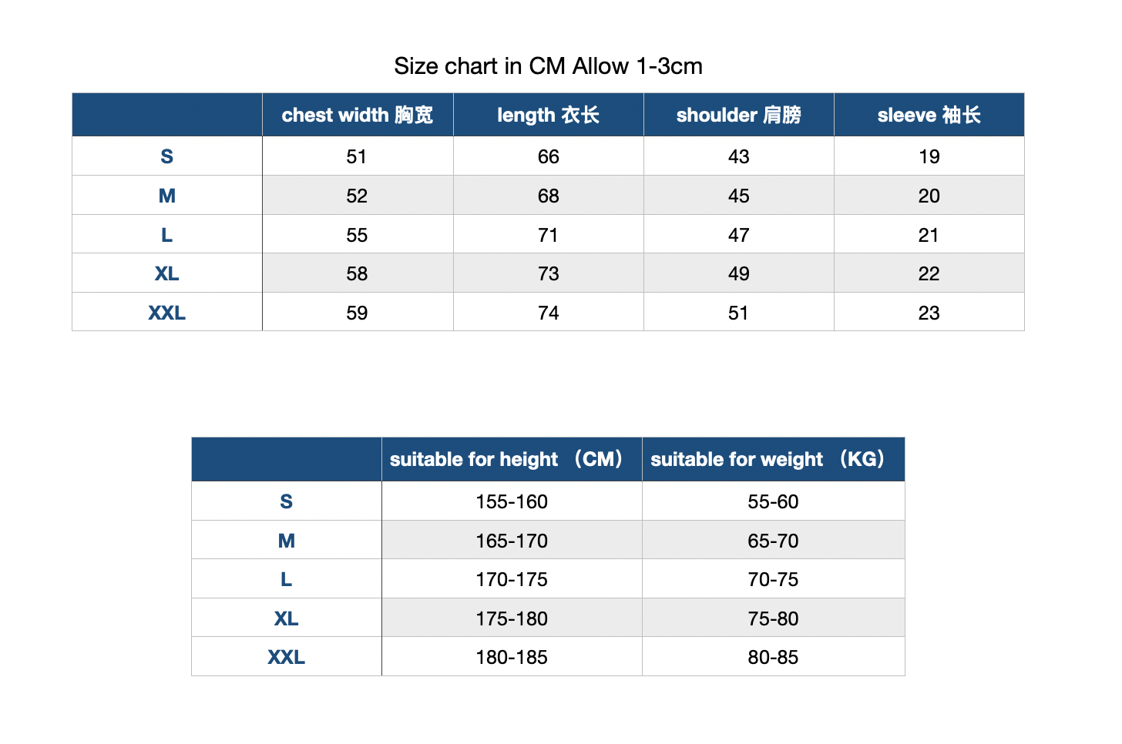1122x744 pixels.
Task: Click the height range 180-185 cell
Action: [512, 657]
